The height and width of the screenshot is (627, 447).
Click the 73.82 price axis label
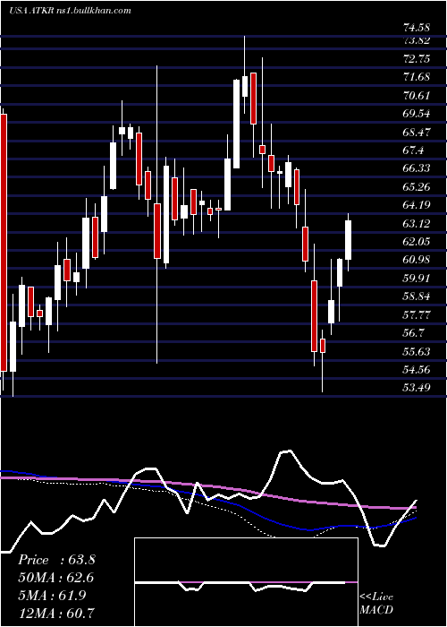[417, 40]
